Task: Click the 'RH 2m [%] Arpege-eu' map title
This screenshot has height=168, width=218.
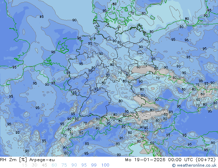Action: [27, 160]
